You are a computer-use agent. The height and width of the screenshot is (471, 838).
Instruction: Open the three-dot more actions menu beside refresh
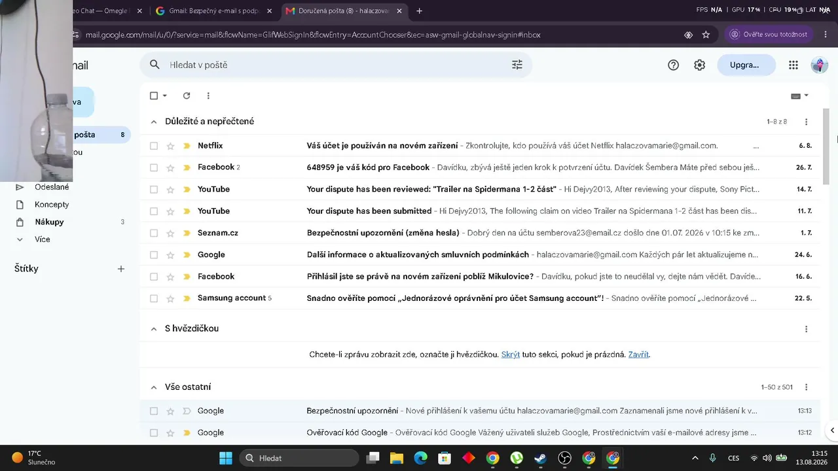coord(208,96)
